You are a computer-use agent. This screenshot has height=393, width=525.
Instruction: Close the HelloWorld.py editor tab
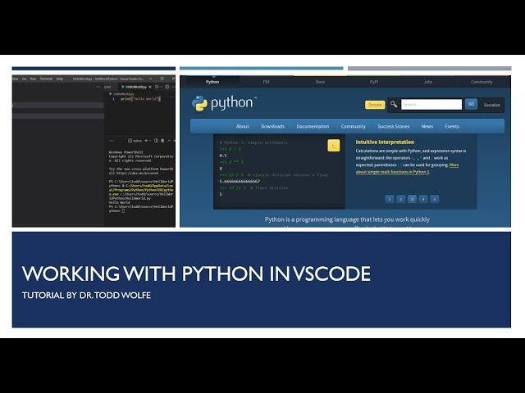150,87
